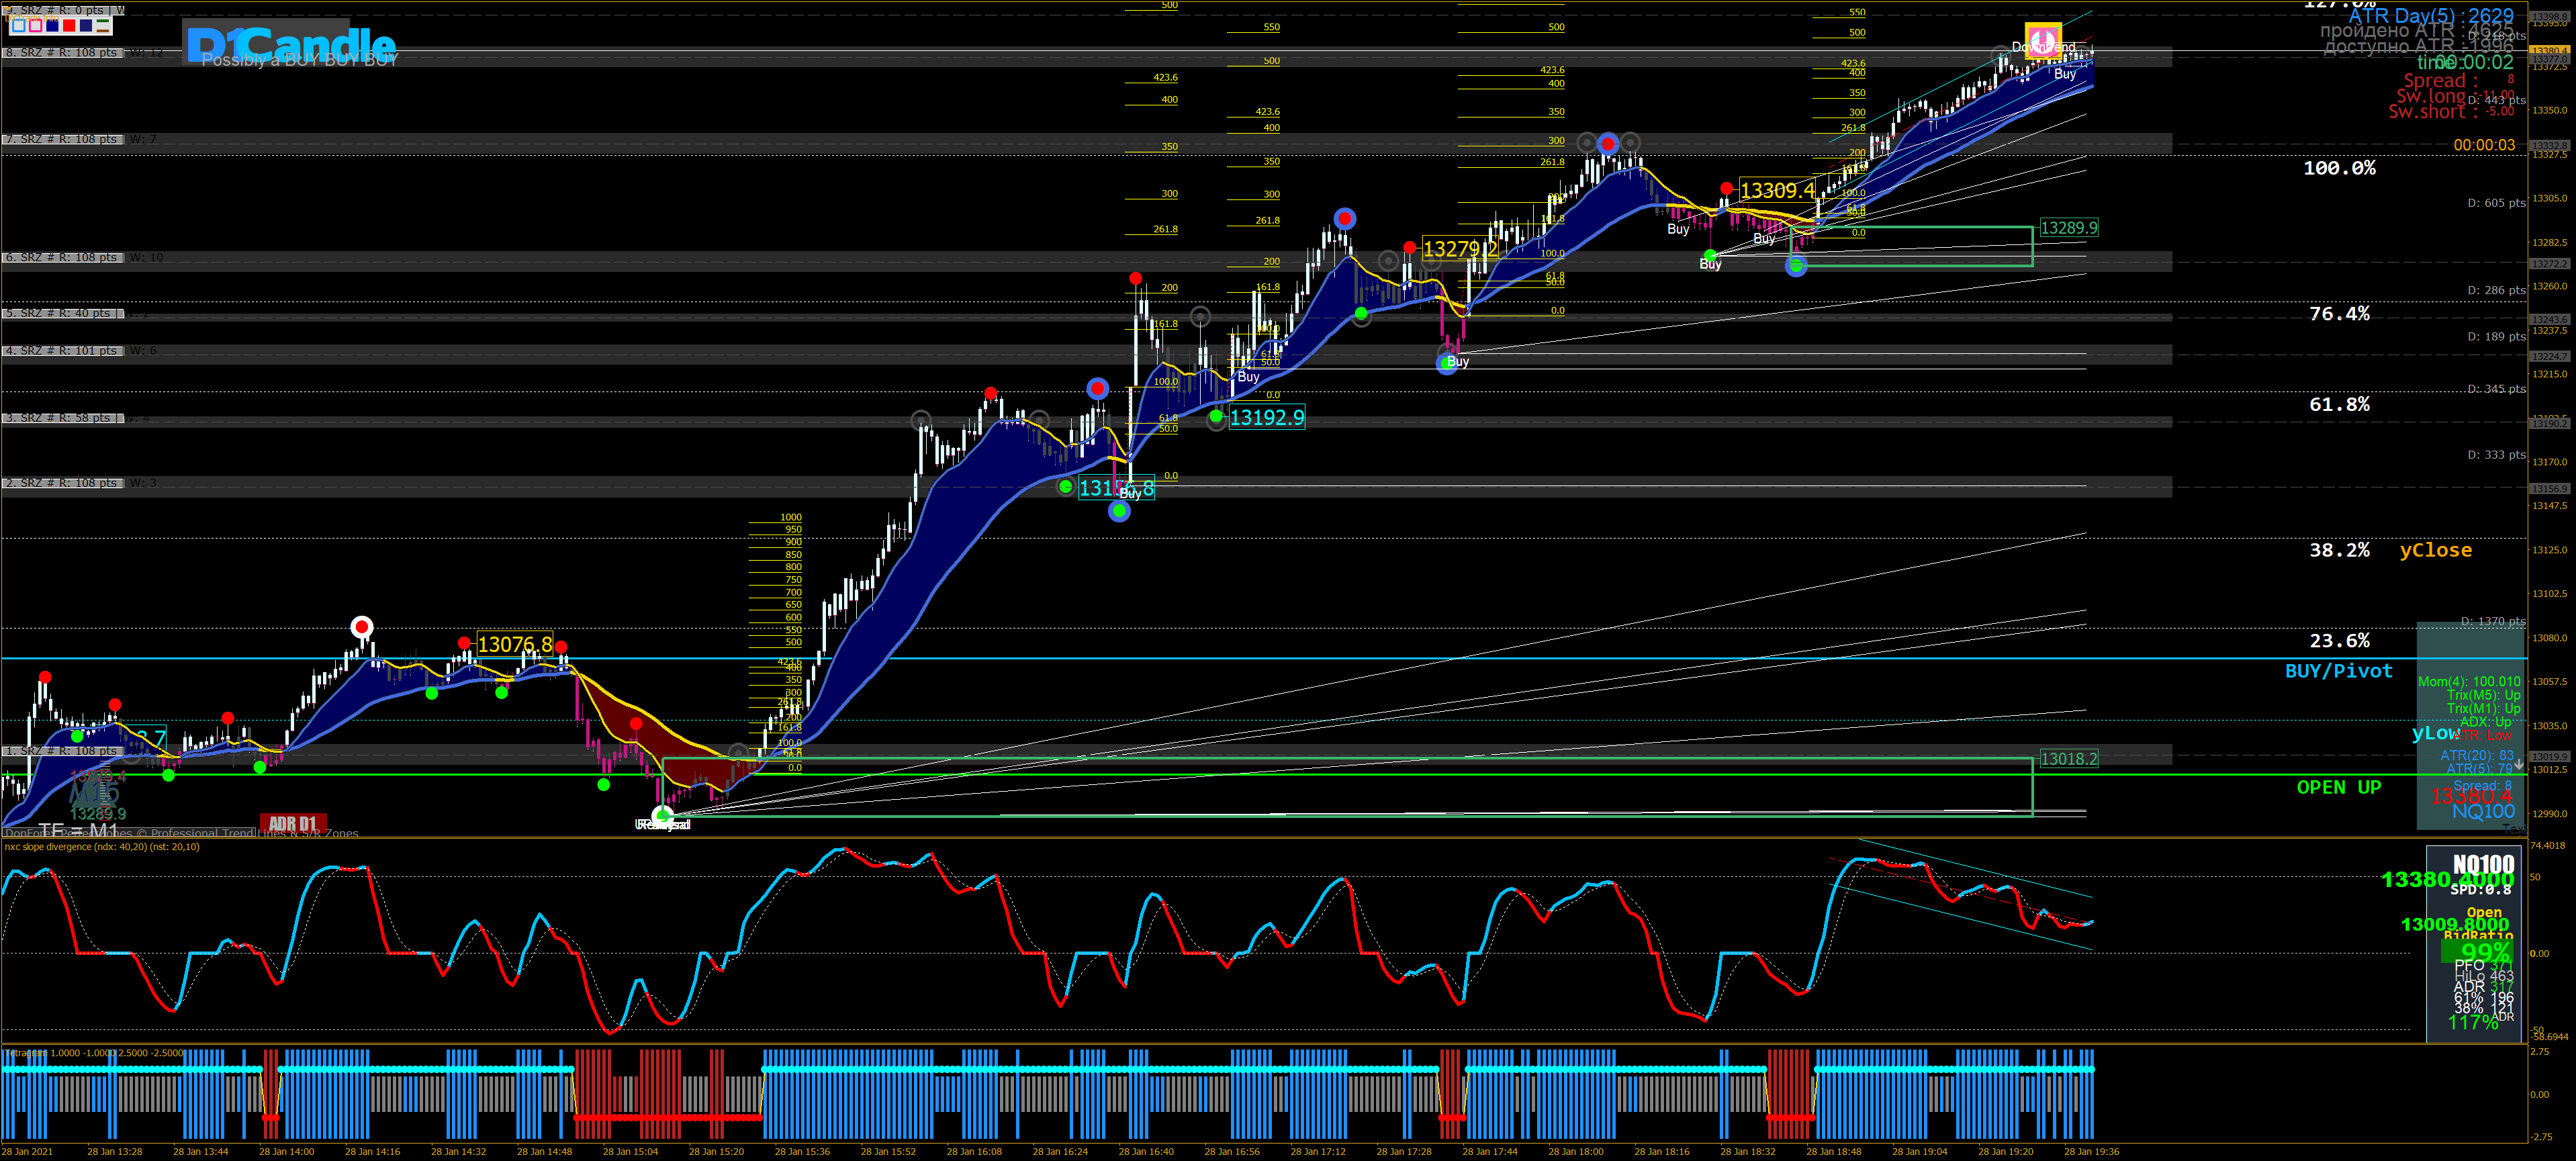The width and height of the screenshot is (2576, 1161).
Task: Click the 13289.9 green box price tag
Action: 2068,228
